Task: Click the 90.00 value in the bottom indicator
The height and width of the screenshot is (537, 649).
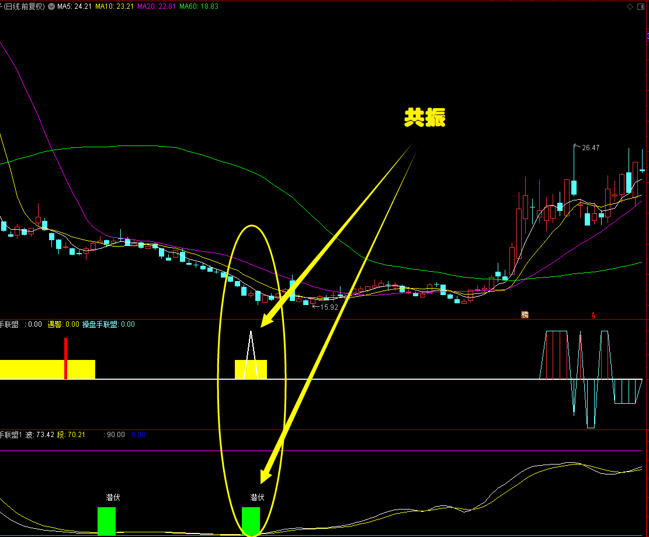Action: point(116,435)
